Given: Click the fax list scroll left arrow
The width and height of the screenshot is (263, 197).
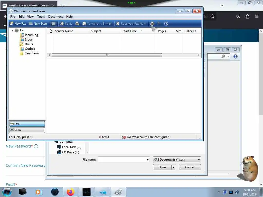Looking at the screenshot, I should pyautogui.click(x=49, y=55).
